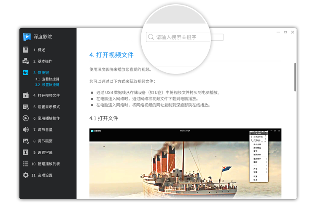Minimize the manual window
The width and height of the screenshot is (316, 210).
click(x=278, y=32)
